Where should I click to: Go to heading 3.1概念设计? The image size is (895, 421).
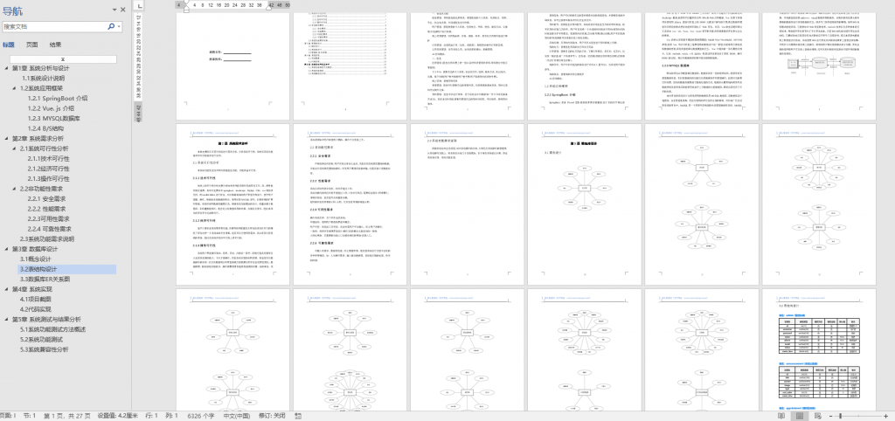pyautogui.click(x=35, y=259)
